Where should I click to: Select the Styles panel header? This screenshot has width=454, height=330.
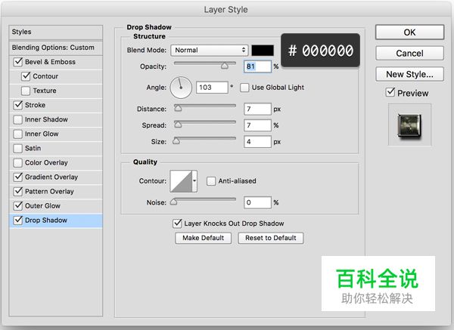(x=55, y=32)
